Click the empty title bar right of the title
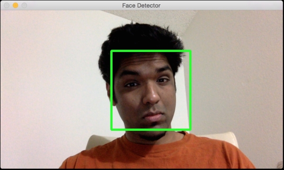The height and width of the screenshot is (170, 284). [217, 5]
